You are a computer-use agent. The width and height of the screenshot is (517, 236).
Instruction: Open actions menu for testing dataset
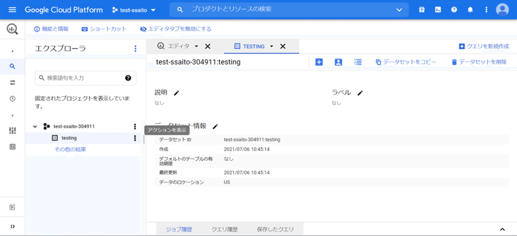click(x=134, y=138)
